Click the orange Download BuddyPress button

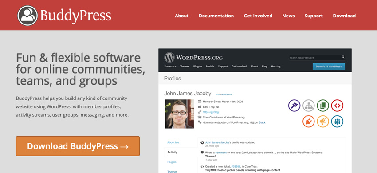[x=78, y=146]
